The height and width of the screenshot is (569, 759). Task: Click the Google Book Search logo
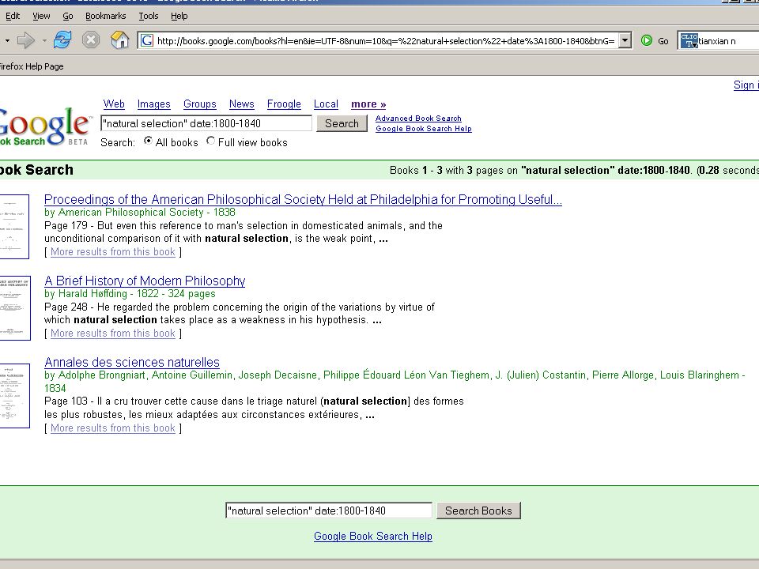coord(44,126)
